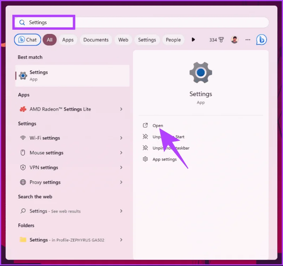Switch to the Apps filter tab

pyautogui.click(x=68, y=40)
